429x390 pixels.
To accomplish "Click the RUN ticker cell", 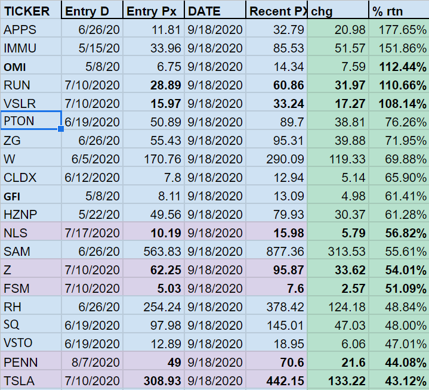I will click(x=30, y=84).
